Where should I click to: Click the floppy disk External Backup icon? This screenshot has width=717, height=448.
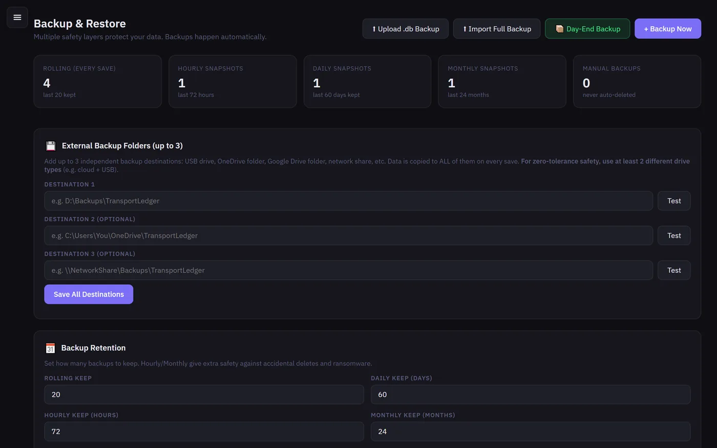(51, 146)
